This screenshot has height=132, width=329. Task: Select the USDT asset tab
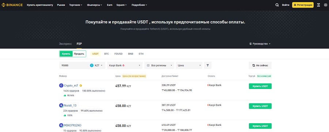[95, 54]
